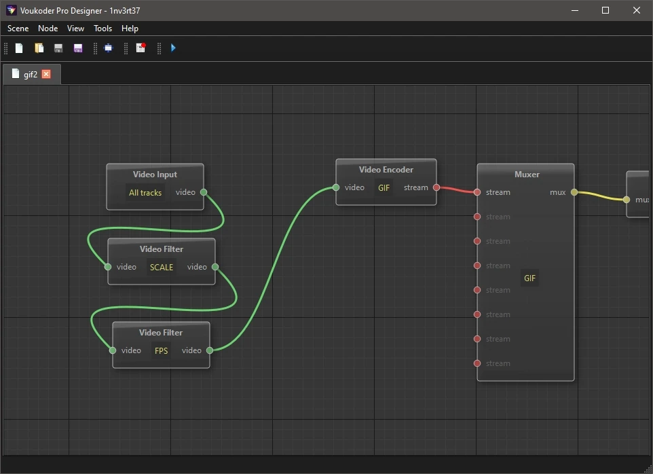Click the yellow mux connection wire

pyautogui.click(x=600, y=196)
